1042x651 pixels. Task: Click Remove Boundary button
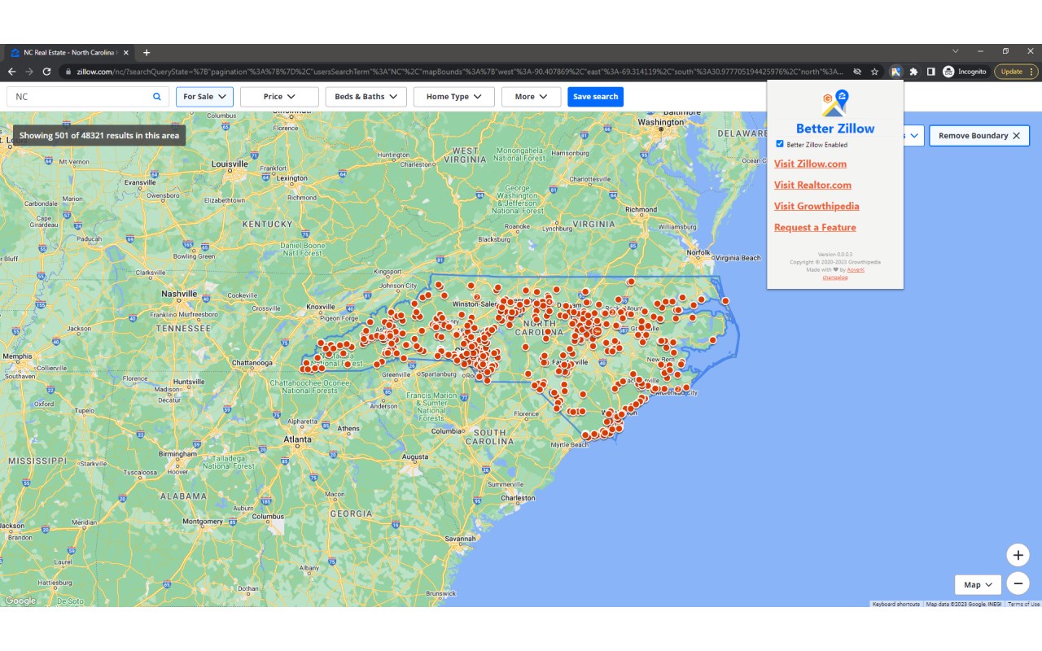tap(979, 135)
